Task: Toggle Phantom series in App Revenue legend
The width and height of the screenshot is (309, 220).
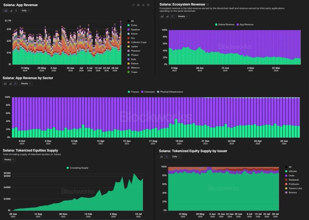Action: tap(134, 51)
